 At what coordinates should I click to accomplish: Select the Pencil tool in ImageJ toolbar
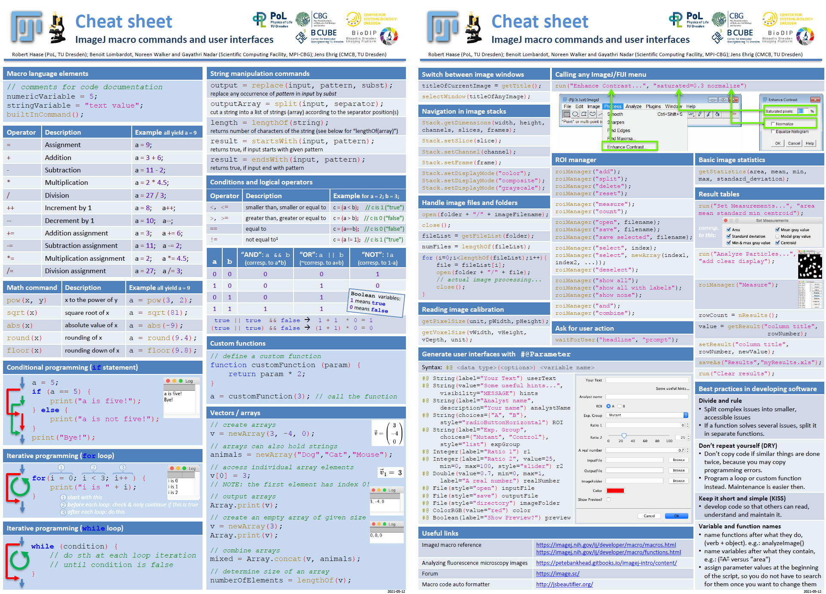[700, 114]
